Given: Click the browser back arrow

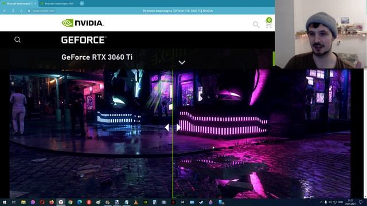Looking at the screenshot, I should pos(5,11).
